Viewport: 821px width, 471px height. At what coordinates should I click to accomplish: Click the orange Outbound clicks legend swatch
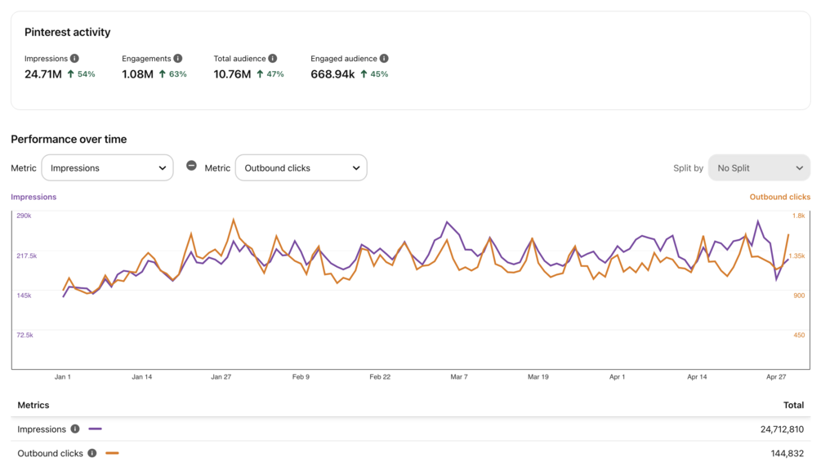pyautogui.click(x=112, y=453)
